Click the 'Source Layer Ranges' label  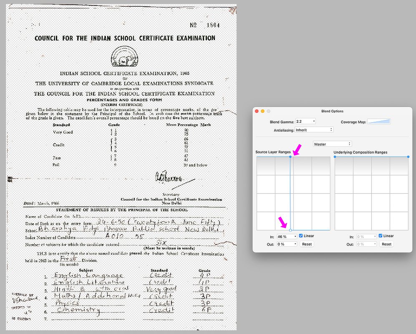[273, 152]
